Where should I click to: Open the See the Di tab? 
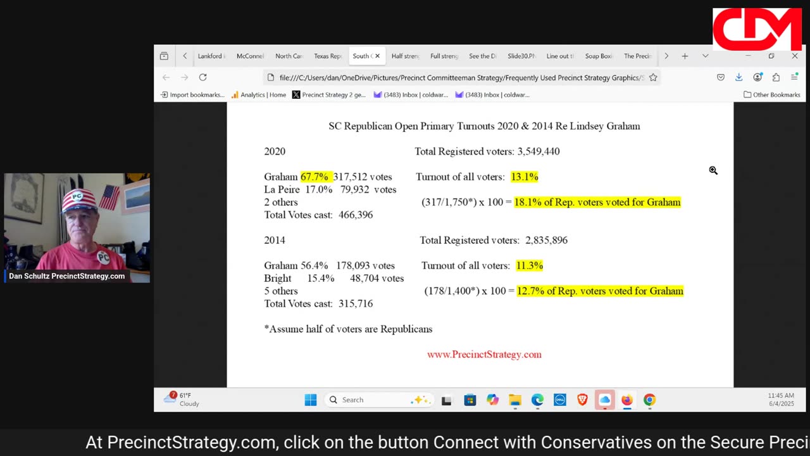[482, 56]
